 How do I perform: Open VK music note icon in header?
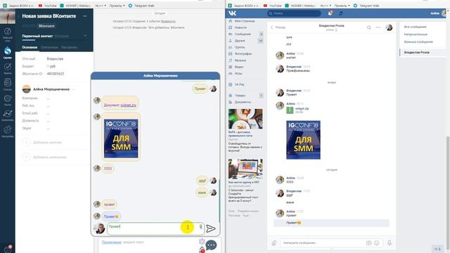coord(340,13)
